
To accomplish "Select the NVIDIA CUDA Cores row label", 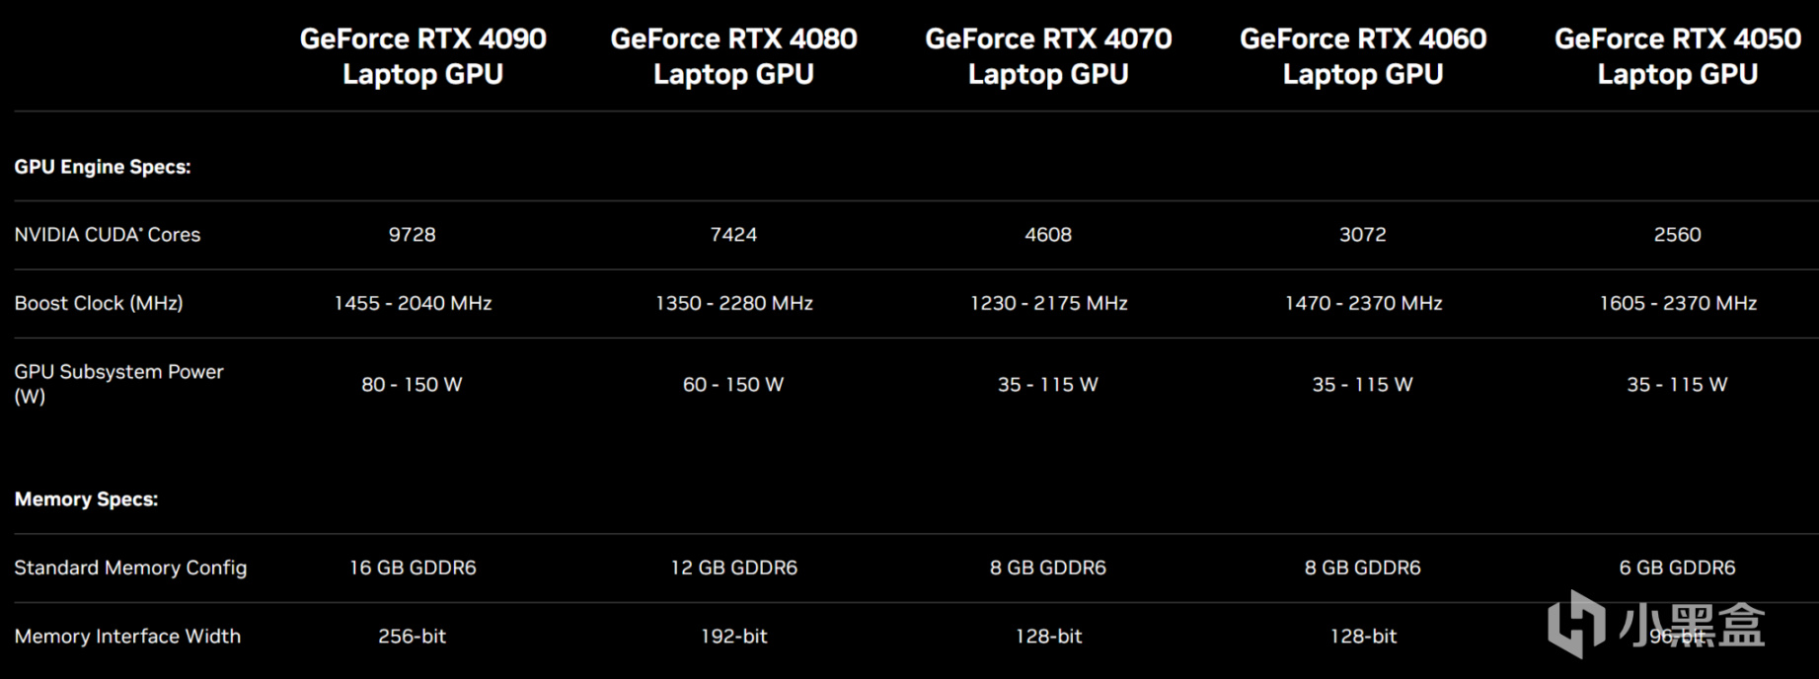I will 108,235.
